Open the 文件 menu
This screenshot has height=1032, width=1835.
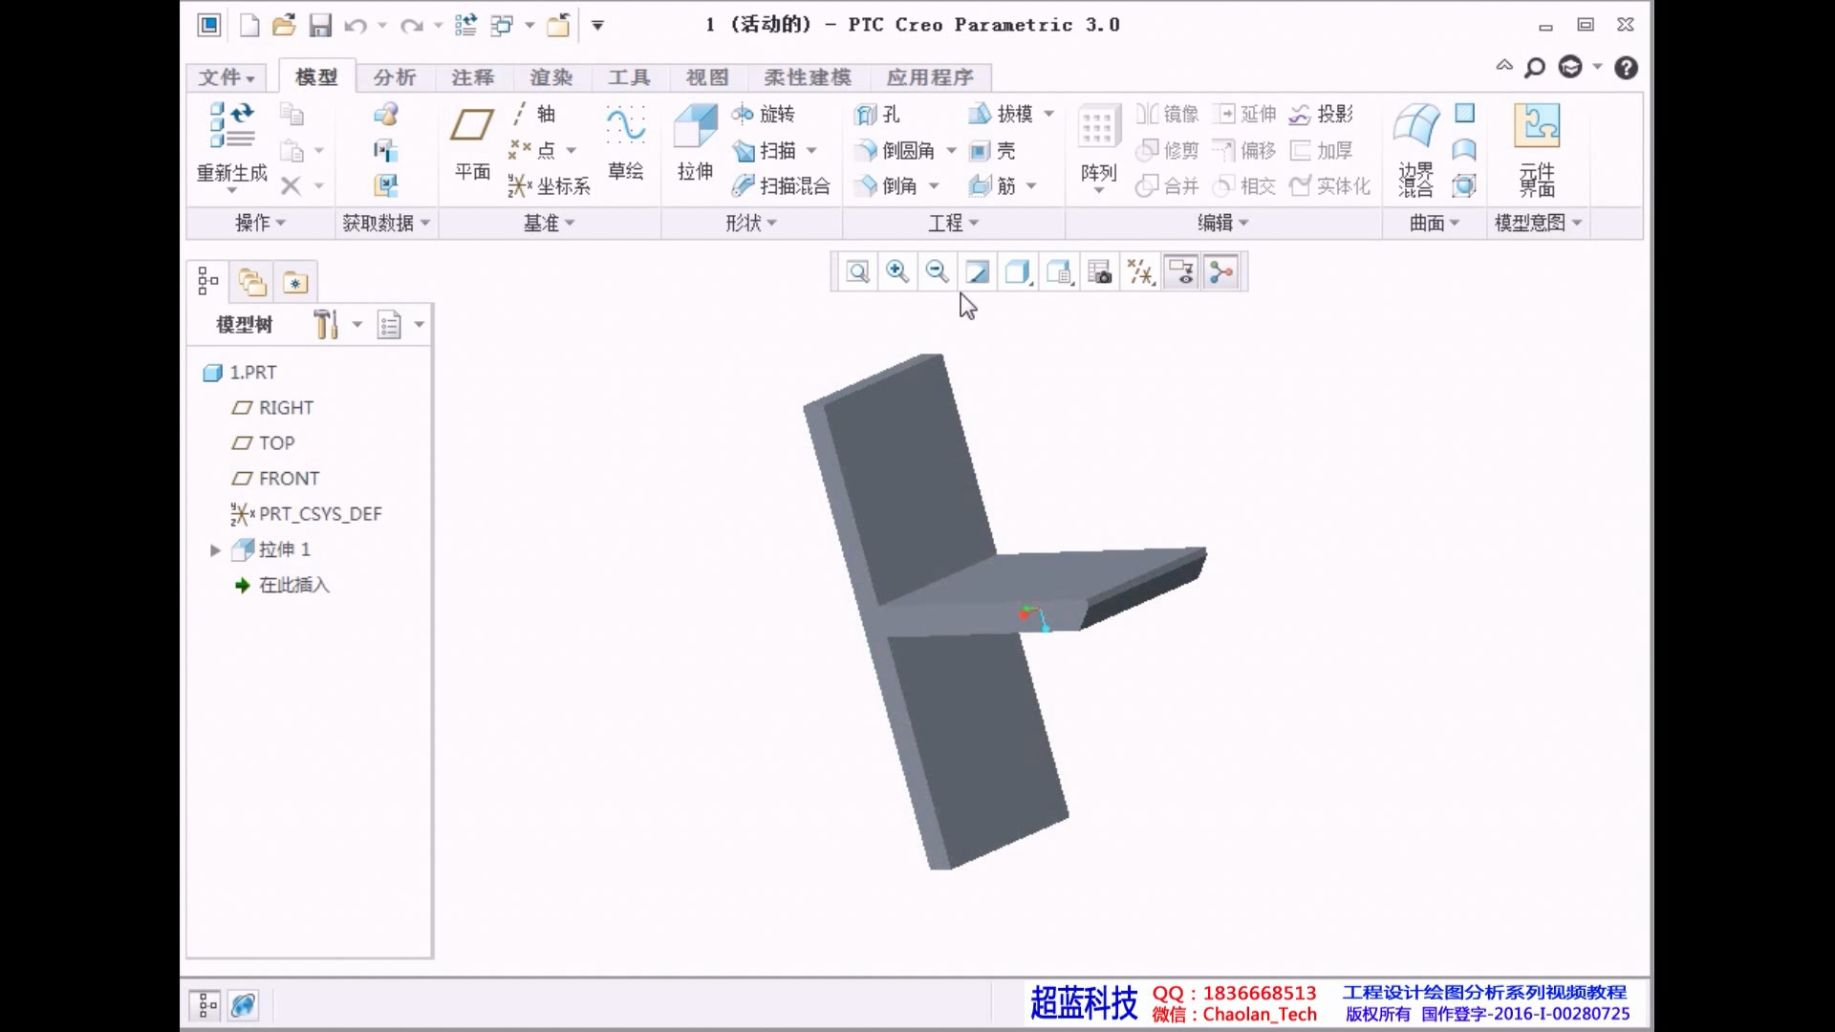point(226,77)
